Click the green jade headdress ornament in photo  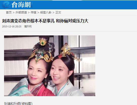(x=43, y=43)
